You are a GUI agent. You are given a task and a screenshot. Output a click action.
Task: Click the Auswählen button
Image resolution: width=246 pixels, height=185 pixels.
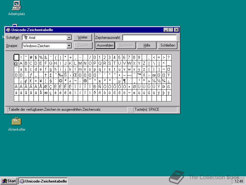point(105,45)
